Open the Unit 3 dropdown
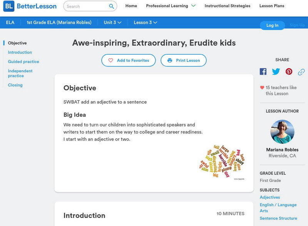 point(112,23)
